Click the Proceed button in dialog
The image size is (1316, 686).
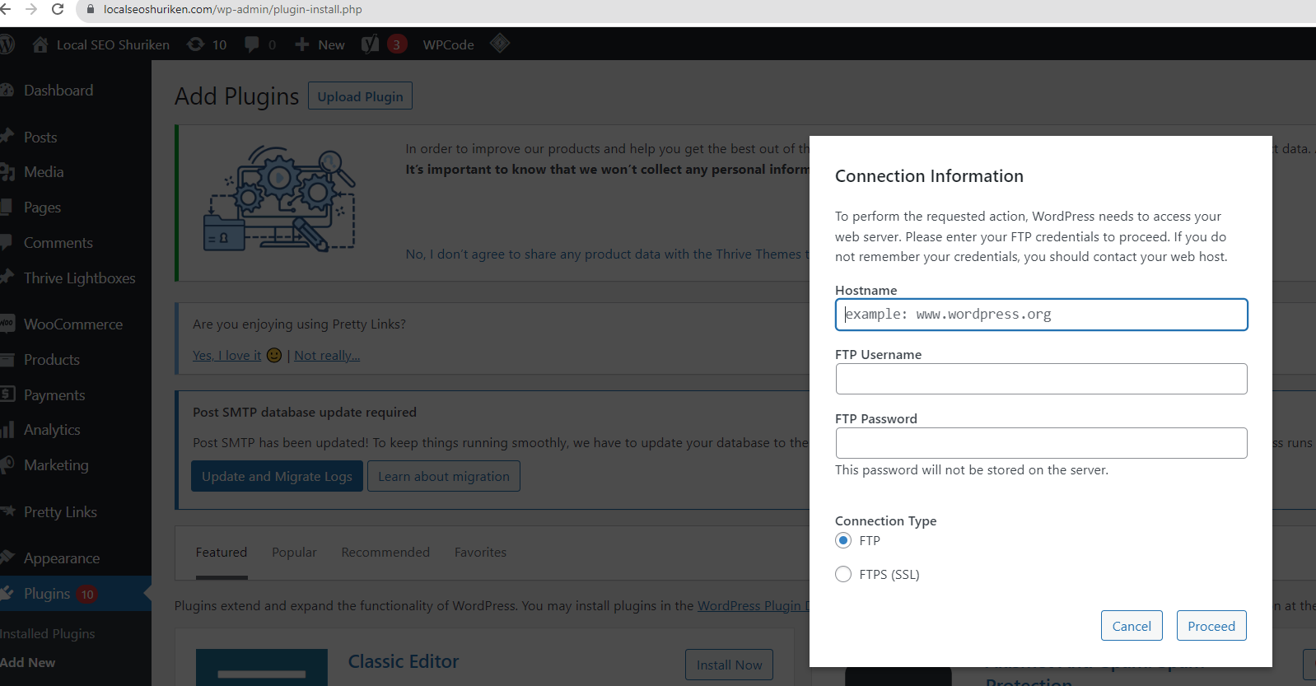[1211, 626]
